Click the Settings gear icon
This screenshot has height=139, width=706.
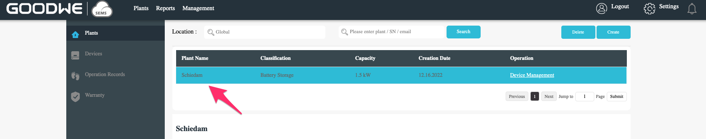tap(649, 8)
